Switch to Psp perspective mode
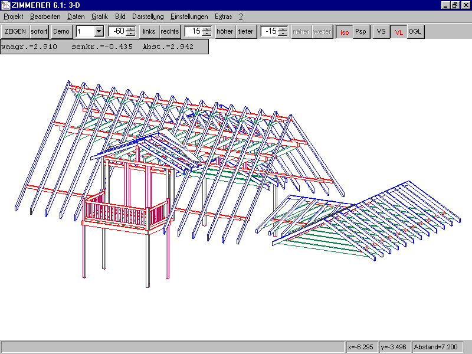This screenshot has width=472, height=354. pyautogui.click(x=360, y=31)
